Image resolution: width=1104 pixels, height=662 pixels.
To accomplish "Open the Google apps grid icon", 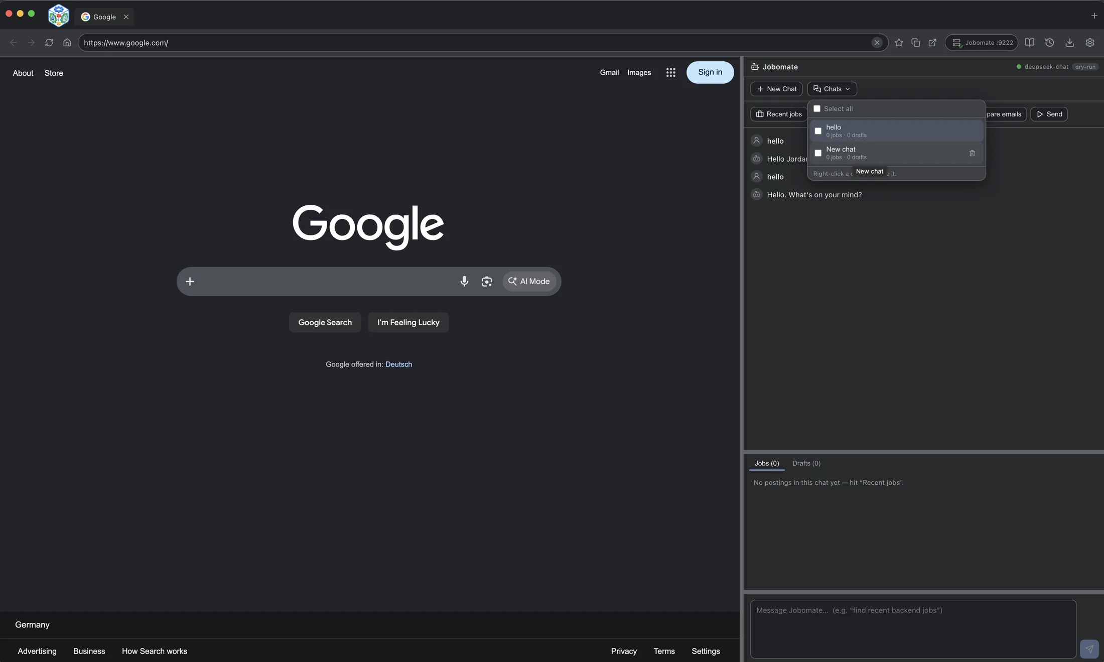I will tap(670, 73).
